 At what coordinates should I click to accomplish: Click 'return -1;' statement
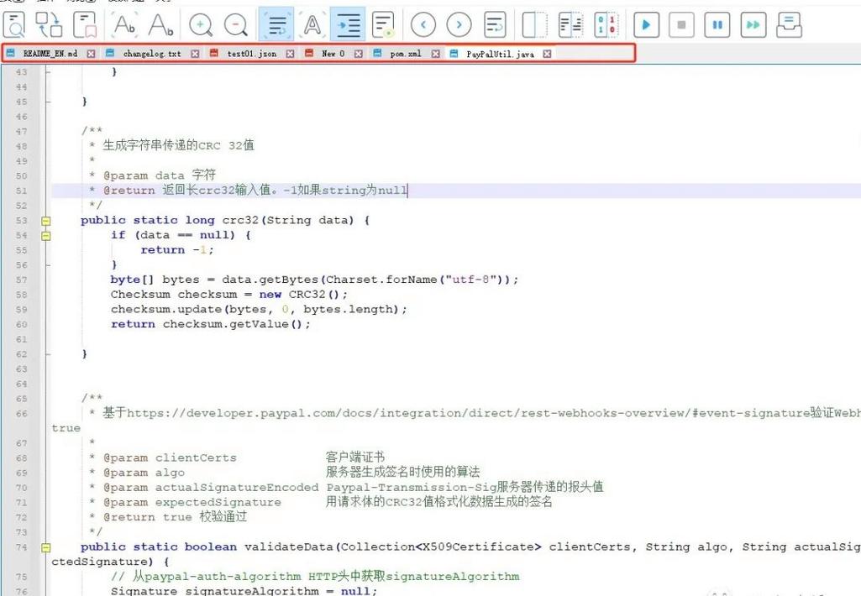point(177,249)
